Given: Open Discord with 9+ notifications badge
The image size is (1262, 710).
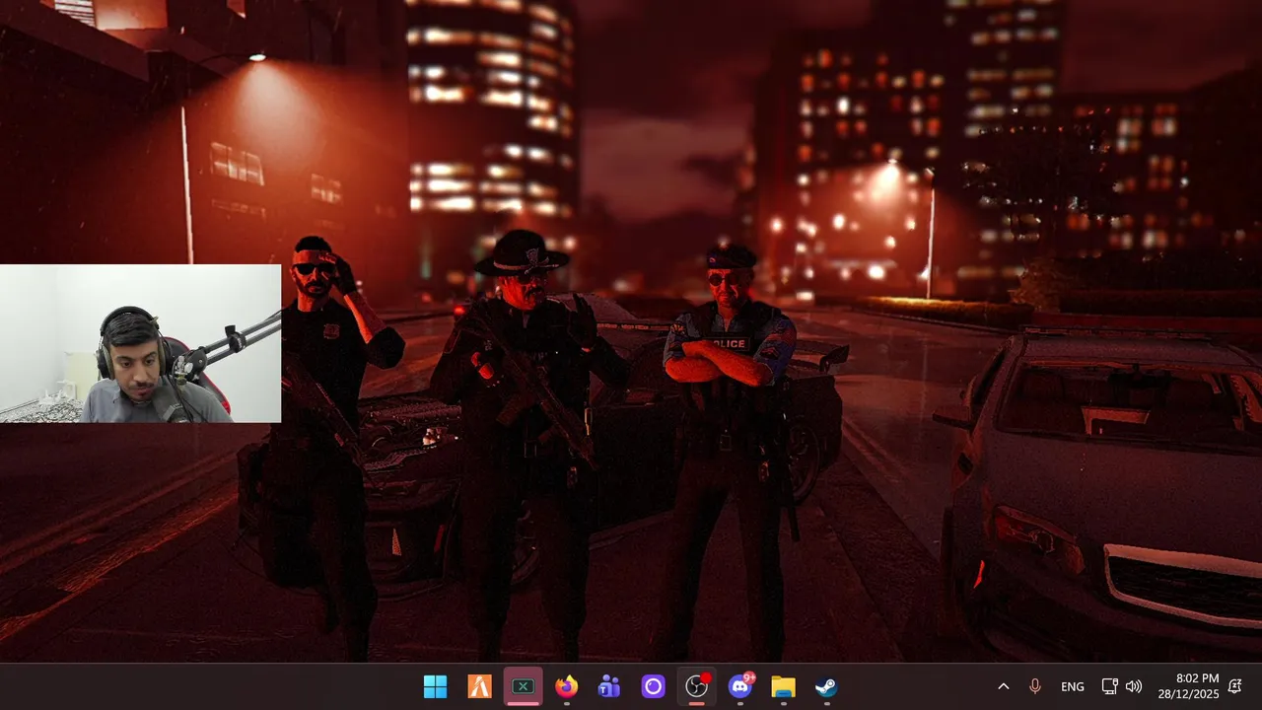Looking at the screenshot, I should [x=740, y=686].
